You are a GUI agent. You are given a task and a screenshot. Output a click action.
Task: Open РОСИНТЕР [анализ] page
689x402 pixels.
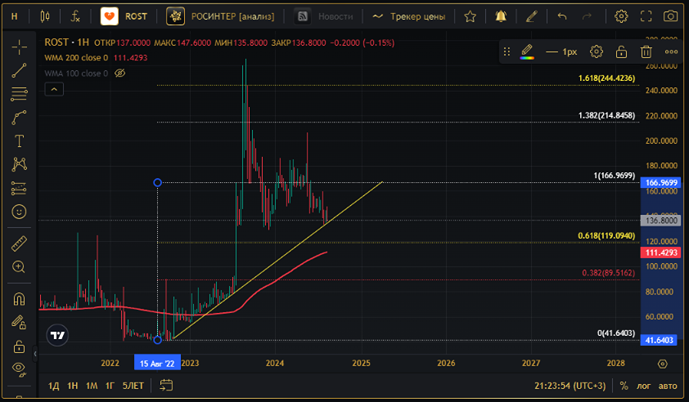click(221, 16)
